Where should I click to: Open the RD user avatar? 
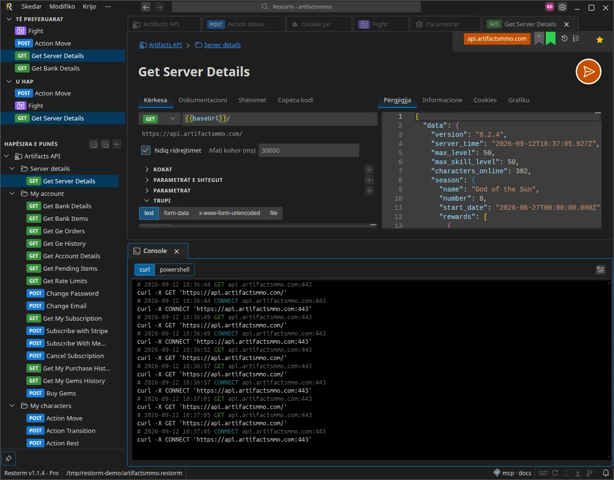[550, 7]
